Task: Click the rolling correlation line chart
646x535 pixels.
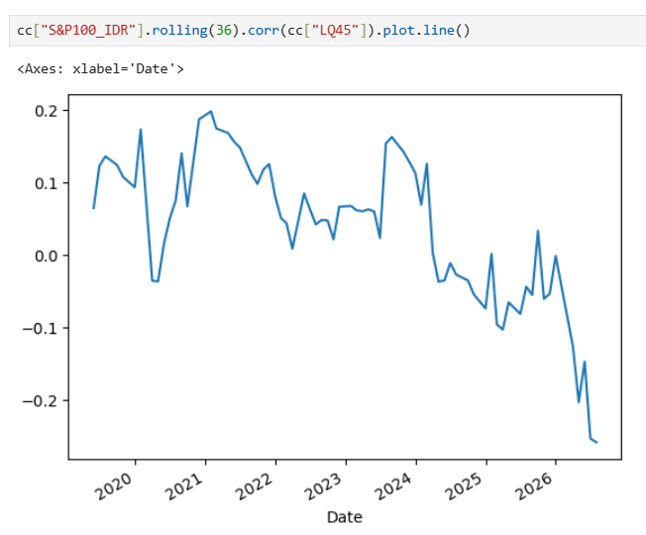Action: click(345, 276)
